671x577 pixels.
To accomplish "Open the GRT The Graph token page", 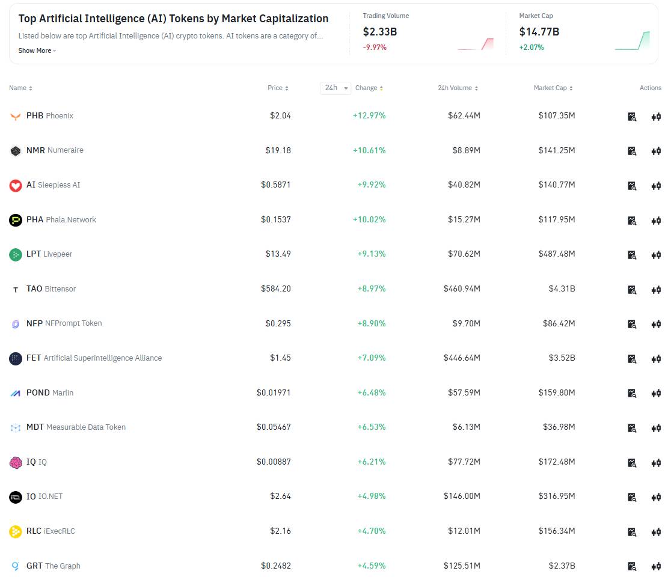I will click(x=53, y=566).
